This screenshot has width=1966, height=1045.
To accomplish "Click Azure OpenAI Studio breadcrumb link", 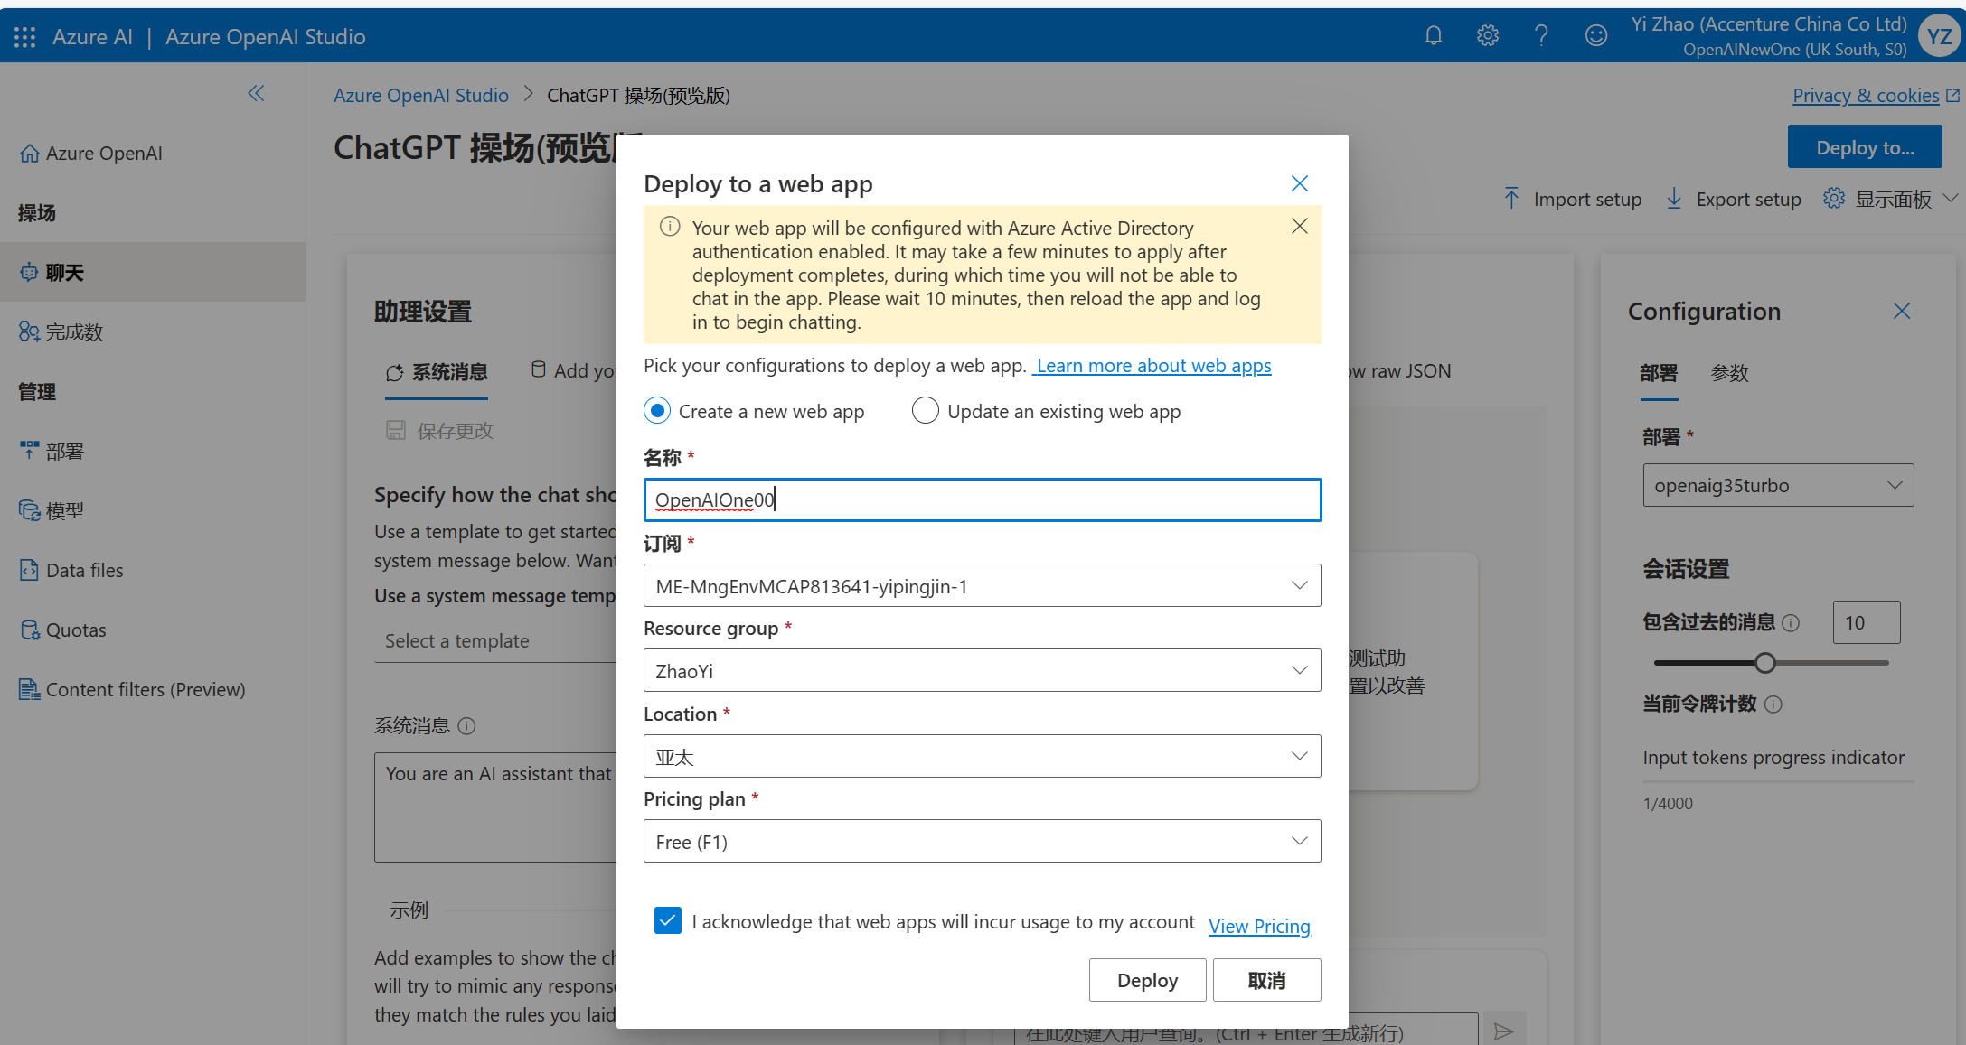I will [420, 95].
